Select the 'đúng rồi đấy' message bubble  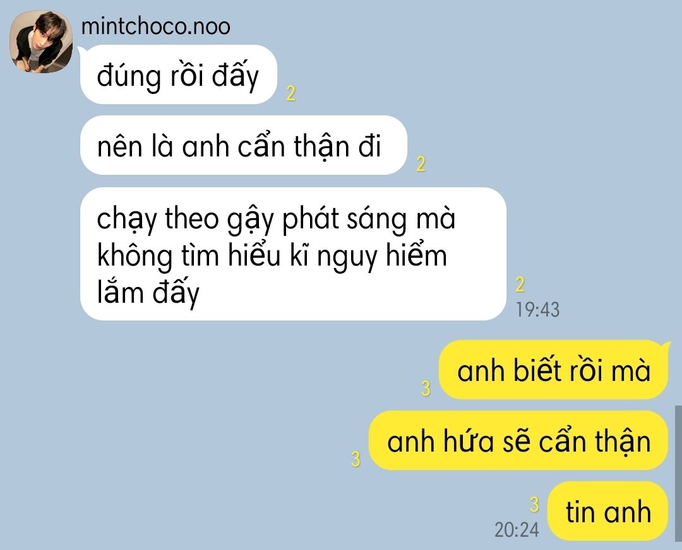pos(178,74)
